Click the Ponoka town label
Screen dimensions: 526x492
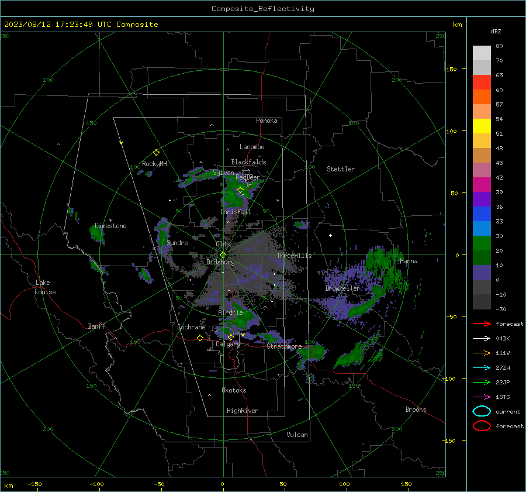(267, 121)
